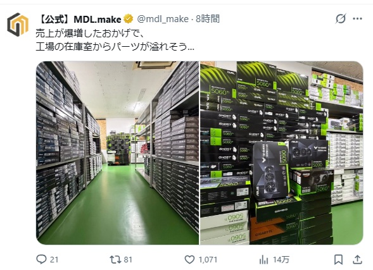Click the like count 1,071
The width and height of the screenshot is (373, 270).
click(x=208, y=260)
